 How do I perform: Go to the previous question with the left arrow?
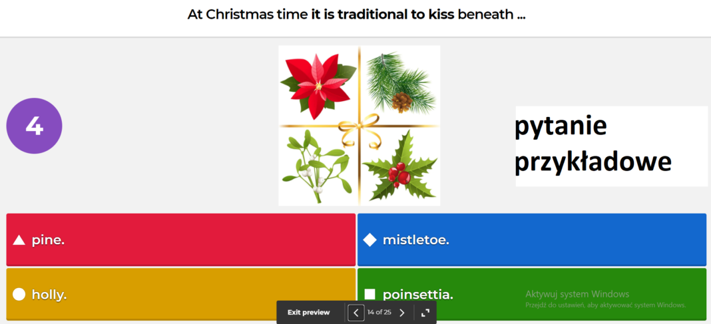point(356,312)
